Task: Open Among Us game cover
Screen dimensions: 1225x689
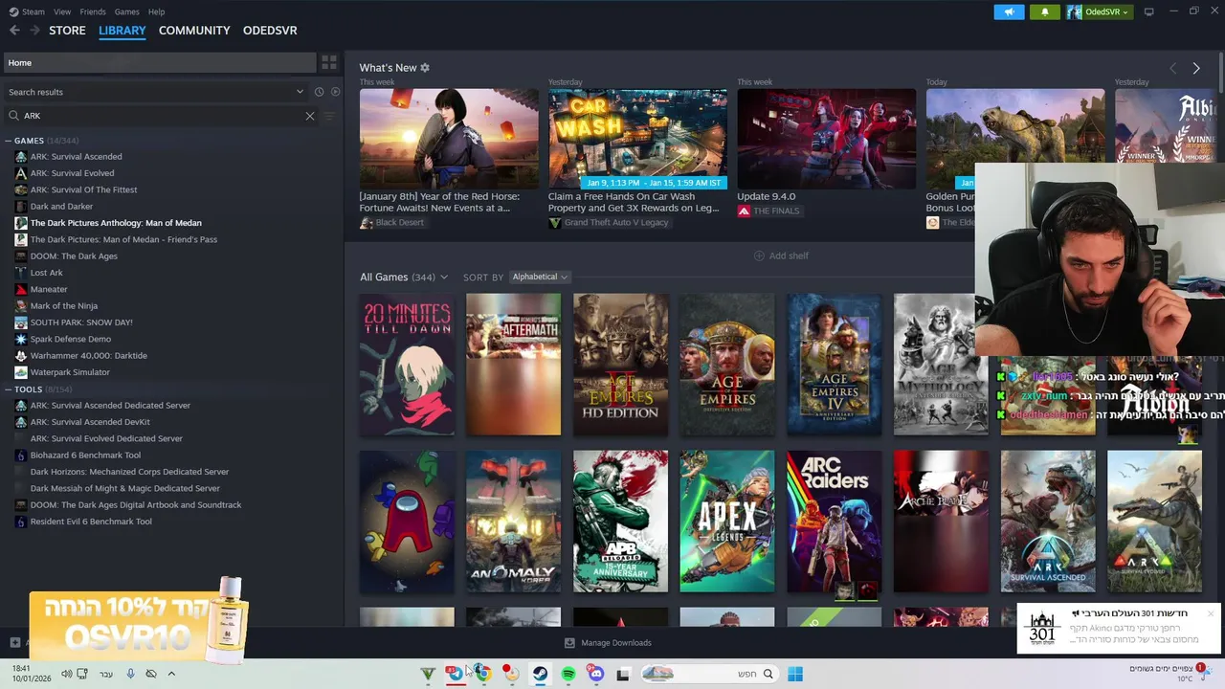Action: tap(407, 522)
